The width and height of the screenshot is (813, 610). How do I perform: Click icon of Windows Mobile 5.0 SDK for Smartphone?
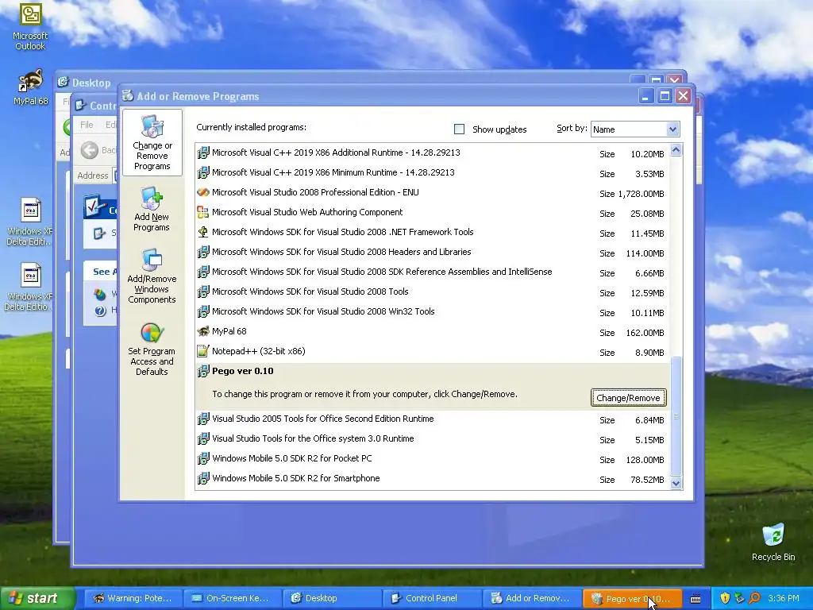click(203, 478)
